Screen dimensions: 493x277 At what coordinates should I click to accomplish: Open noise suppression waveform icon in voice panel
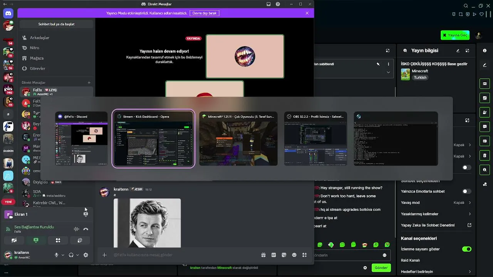[76, 229]
